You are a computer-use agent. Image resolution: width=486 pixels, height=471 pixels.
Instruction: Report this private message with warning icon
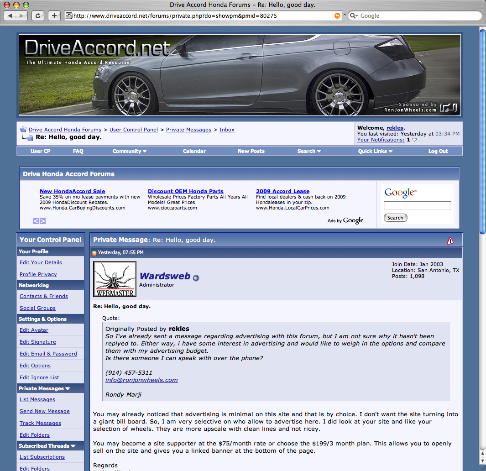(450, 241)
